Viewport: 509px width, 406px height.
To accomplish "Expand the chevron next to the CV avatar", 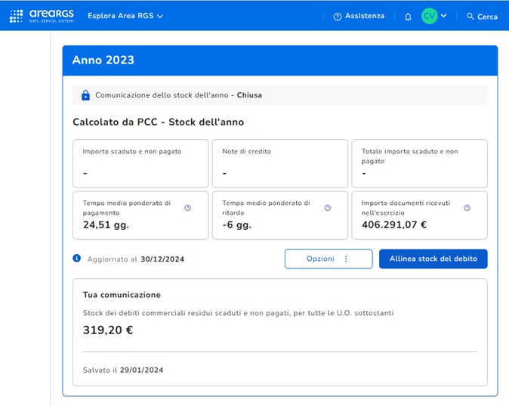I will [444, 16].
